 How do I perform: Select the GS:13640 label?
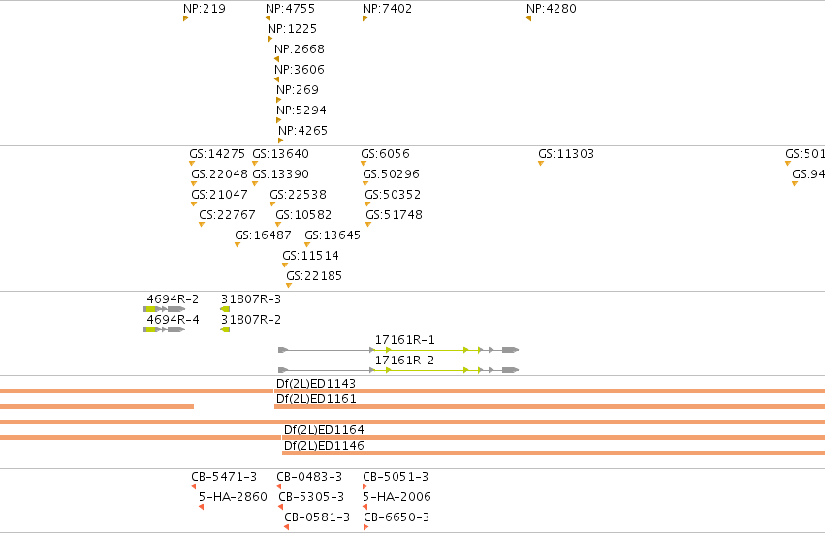click(280, 154)
